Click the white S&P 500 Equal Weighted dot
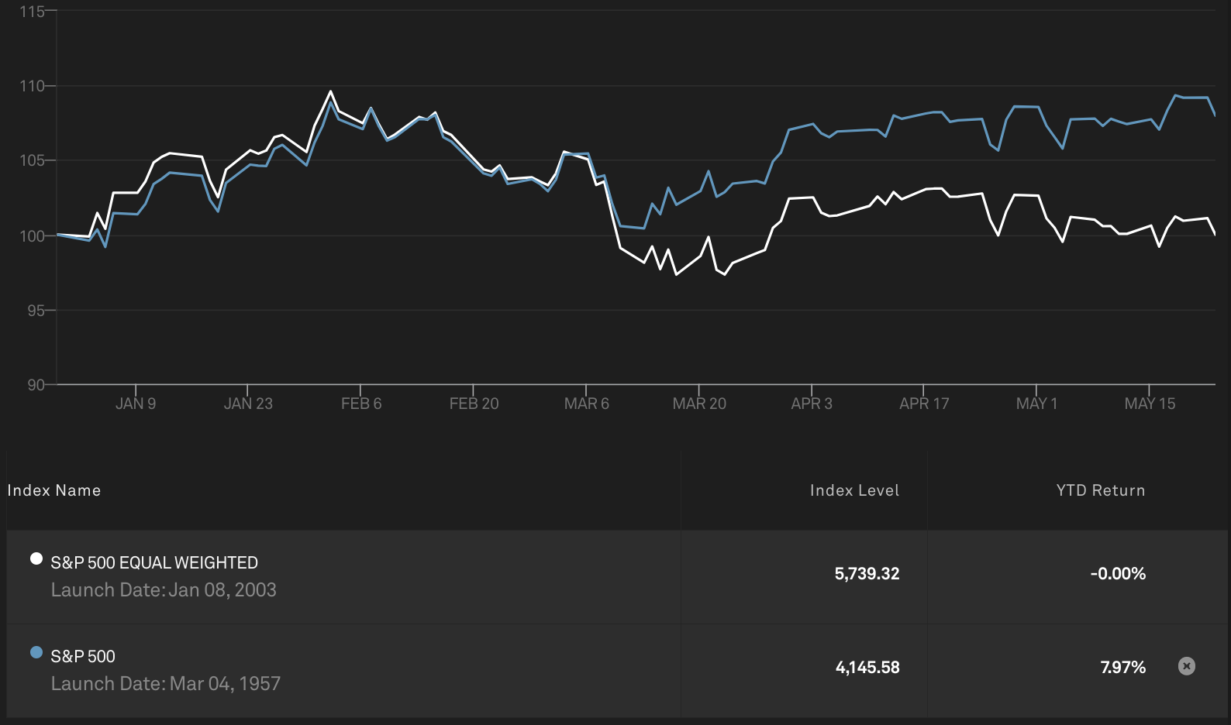The width and height of the screenshot is (1231, 725). tap(36, 558)
